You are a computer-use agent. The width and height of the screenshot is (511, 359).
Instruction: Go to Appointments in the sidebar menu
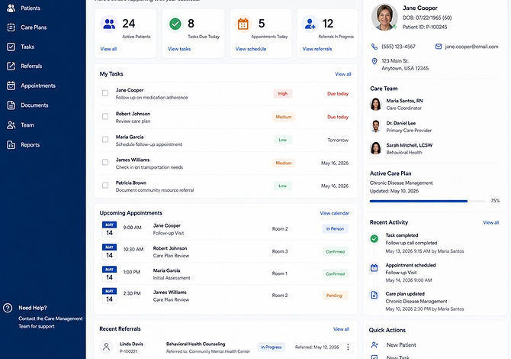pyautogui.click(x=38, y=86)
